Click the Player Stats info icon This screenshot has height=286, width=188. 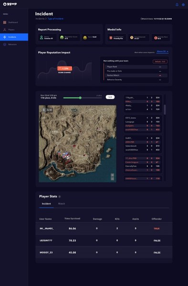coord(60,197)
